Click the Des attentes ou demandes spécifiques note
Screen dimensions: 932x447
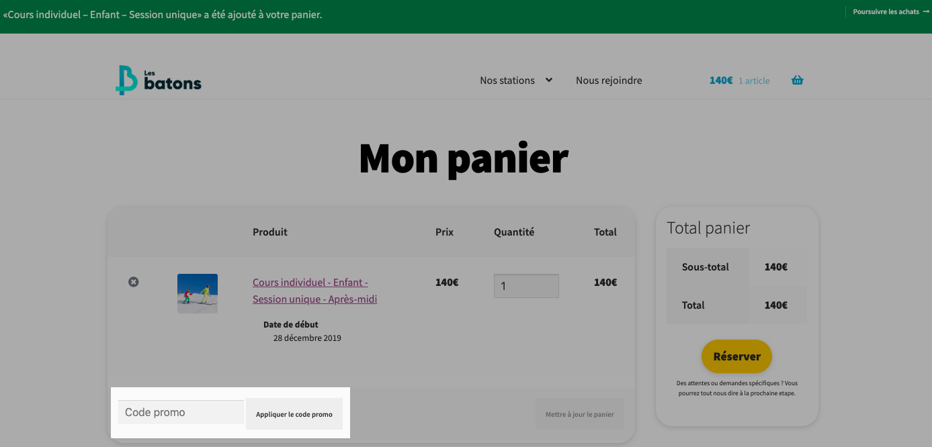(737, 389)
